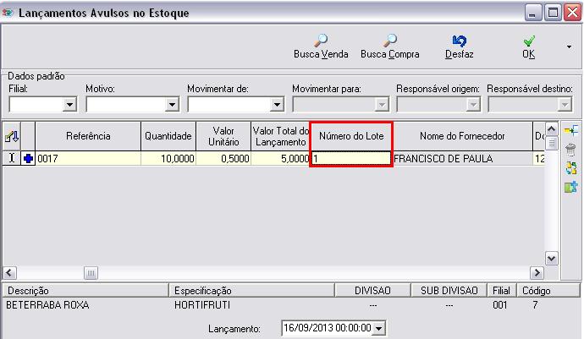Select the Referência column header
584x339 pixels.
pos(88,136)
